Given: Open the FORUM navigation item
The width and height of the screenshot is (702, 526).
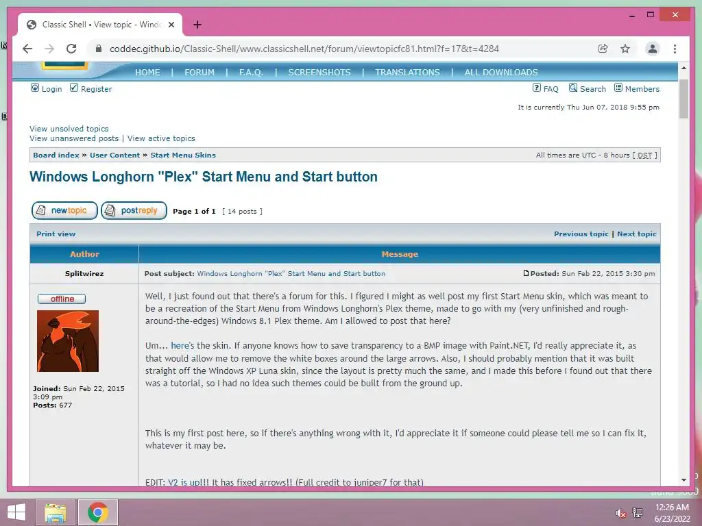Looking at the screenshot, I should [199, 73].
